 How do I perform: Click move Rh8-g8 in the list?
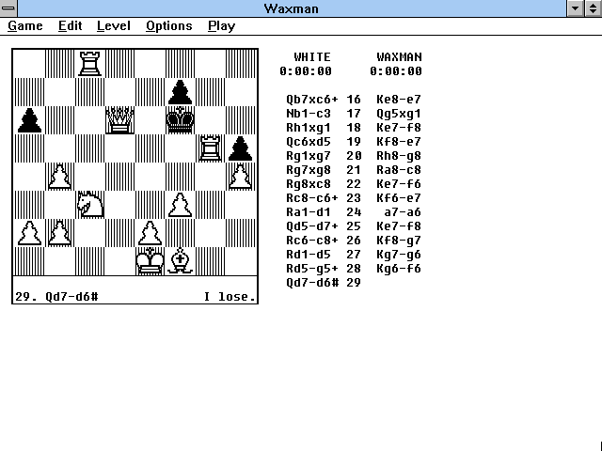399,156
